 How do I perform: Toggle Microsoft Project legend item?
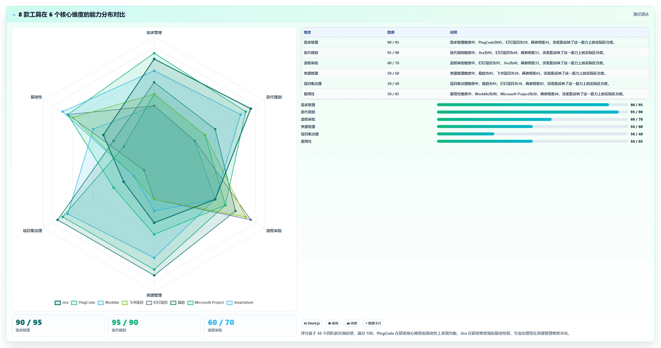(x=206, y=303)
